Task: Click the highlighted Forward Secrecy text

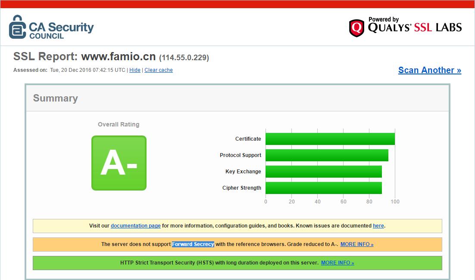Action: coord(193,244)
